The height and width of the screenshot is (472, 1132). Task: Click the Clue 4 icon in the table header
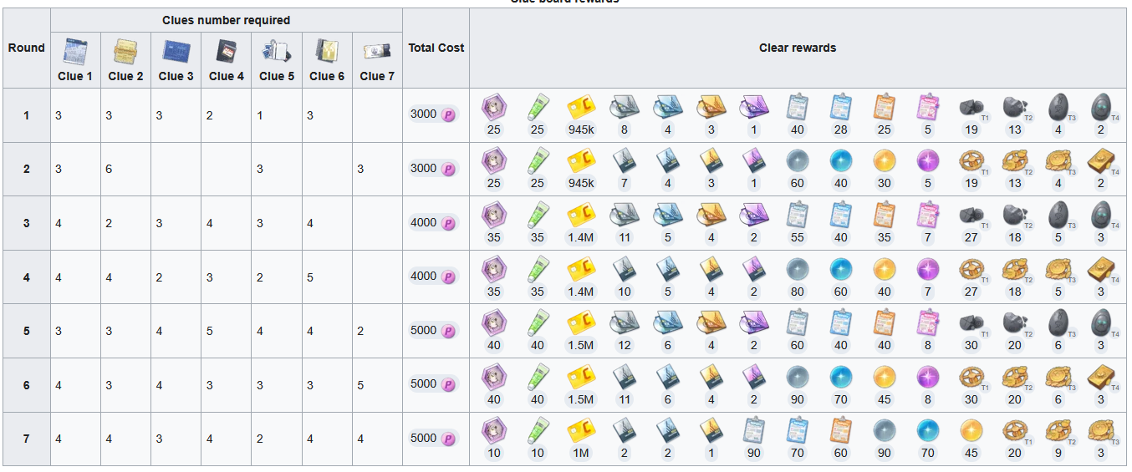227,52
